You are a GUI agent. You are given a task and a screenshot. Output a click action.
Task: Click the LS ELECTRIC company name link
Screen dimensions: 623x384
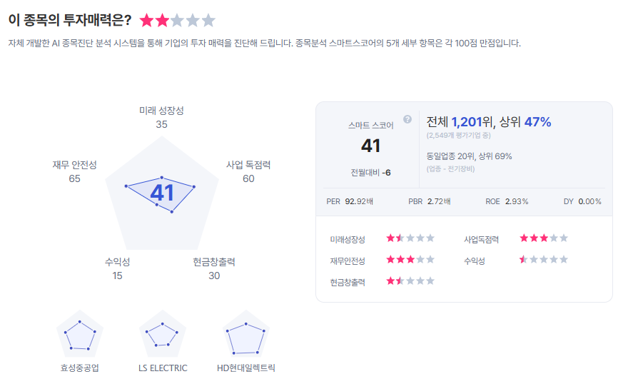tap(163, 368)
